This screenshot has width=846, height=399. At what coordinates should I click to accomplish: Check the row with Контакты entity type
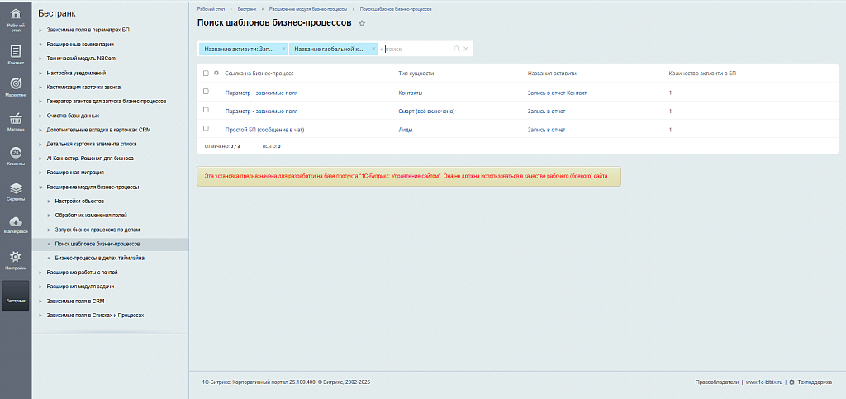coord(206,92)
